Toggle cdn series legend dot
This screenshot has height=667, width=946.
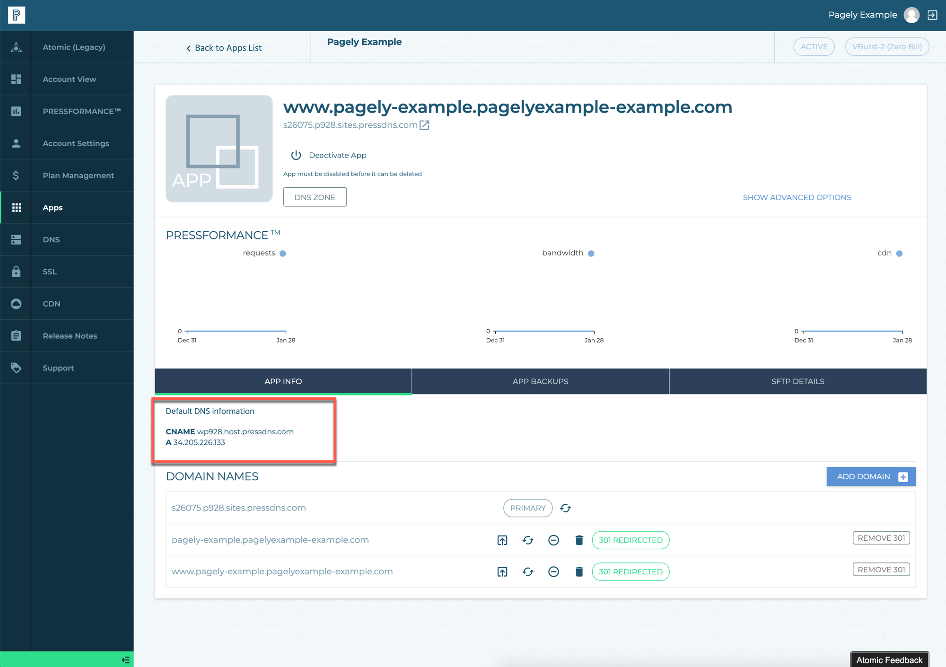(x=900, y=254)
